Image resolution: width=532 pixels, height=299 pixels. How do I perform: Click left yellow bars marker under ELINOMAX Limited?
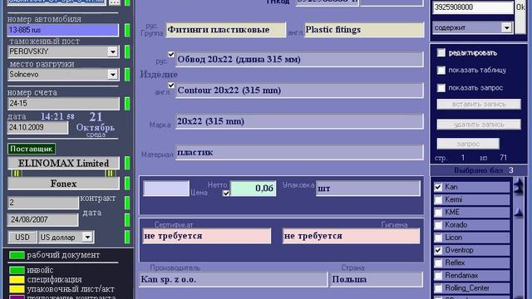click(17, 174)
